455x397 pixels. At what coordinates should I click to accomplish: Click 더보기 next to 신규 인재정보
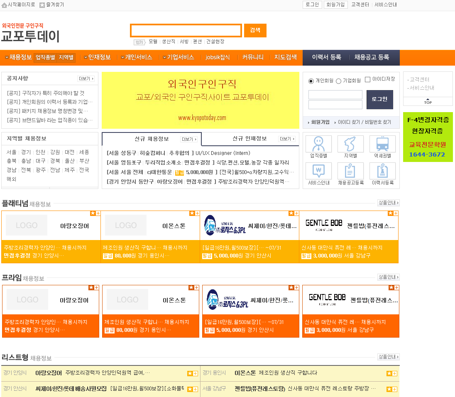pyautogui.click(x=287, y=139)
